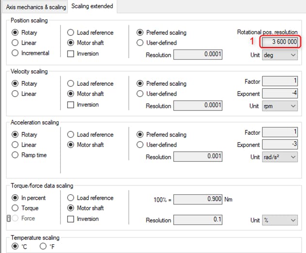The width and height of the screenshot is (306, 253).
Task: Click the Rotational pos. resolution field
Action: [x=280, y=42]
